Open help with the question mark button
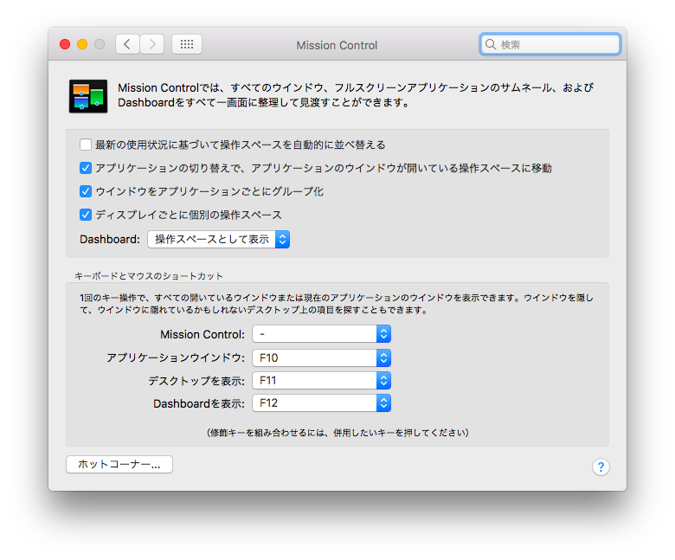The image size is (675, 560). pos(601,467)
